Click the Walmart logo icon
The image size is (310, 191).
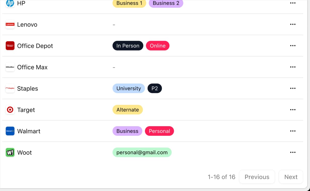10,131
